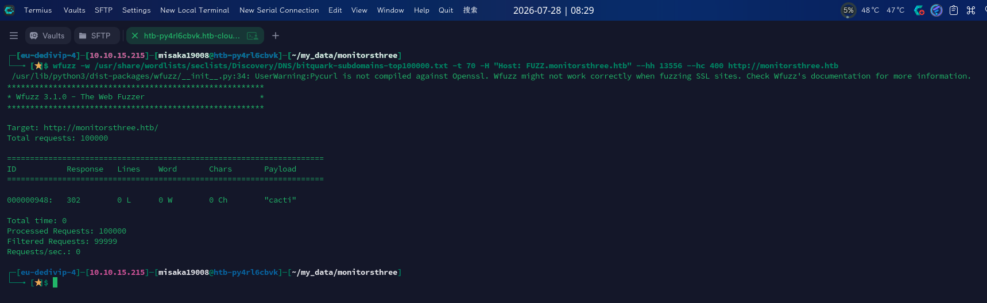Click the date and time clock
987x303 pixels.
pos(554,10)
